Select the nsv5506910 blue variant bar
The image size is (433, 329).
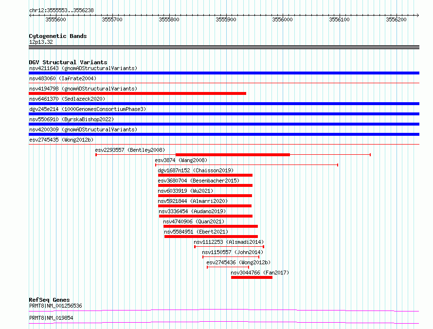point(224,124)
